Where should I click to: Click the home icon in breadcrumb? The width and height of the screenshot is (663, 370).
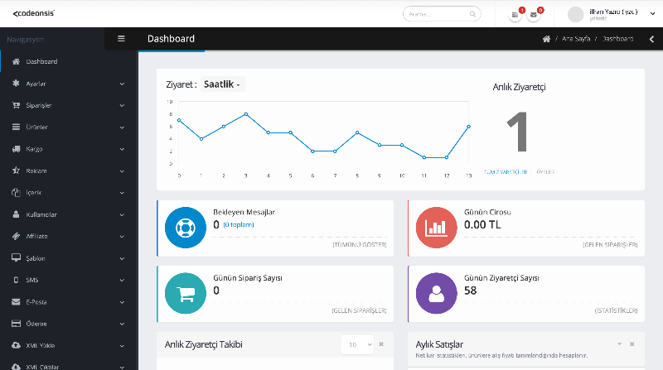546,39
